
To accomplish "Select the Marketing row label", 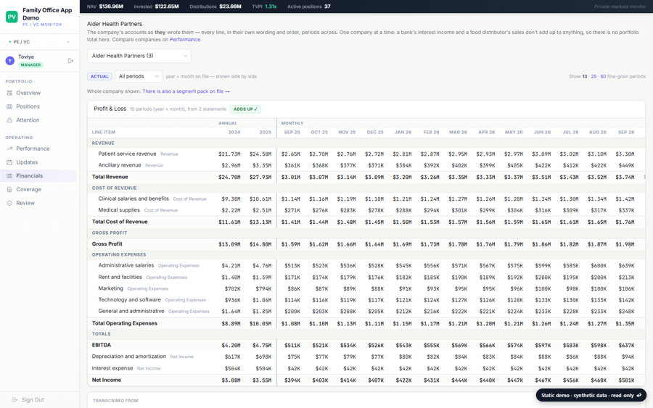I will (110, 288).
